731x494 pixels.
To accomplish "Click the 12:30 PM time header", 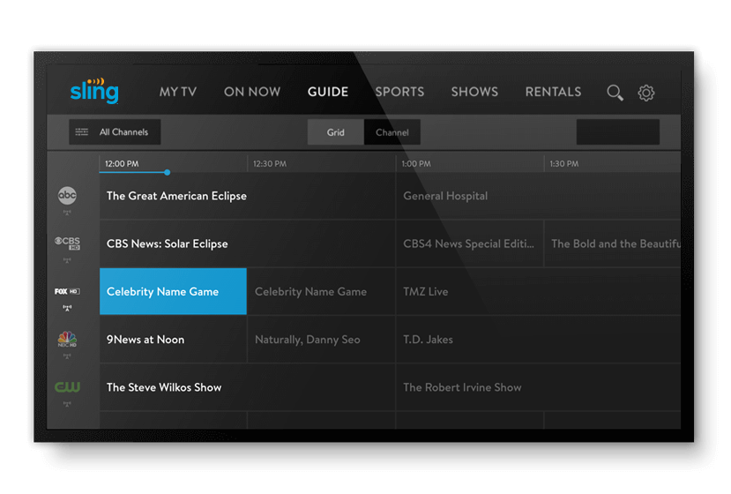I will tap(270, 164).
